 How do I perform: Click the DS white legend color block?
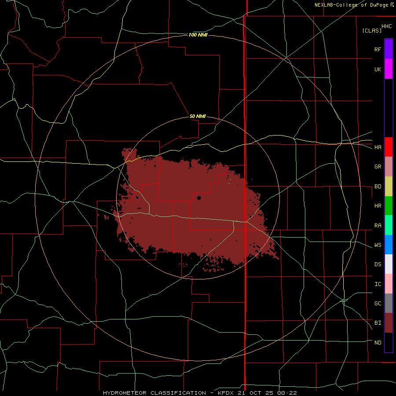pyautogui.click(x=389, y=264)
